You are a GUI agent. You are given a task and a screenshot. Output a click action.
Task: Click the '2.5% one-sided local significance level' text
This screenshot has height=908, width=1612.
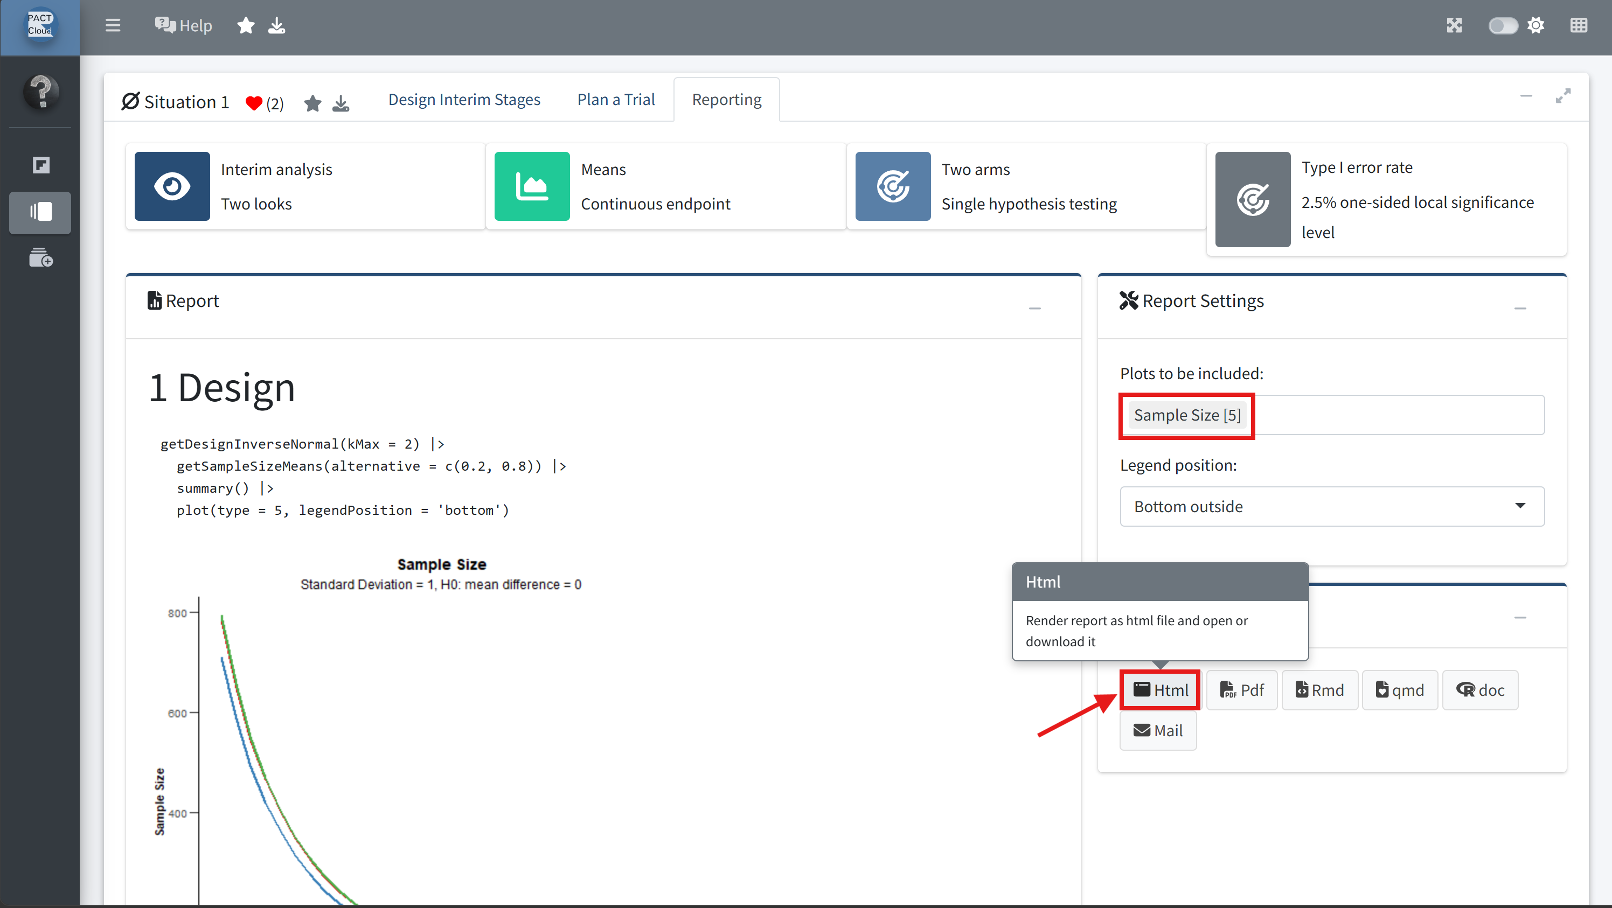(x=1418, y=217)
